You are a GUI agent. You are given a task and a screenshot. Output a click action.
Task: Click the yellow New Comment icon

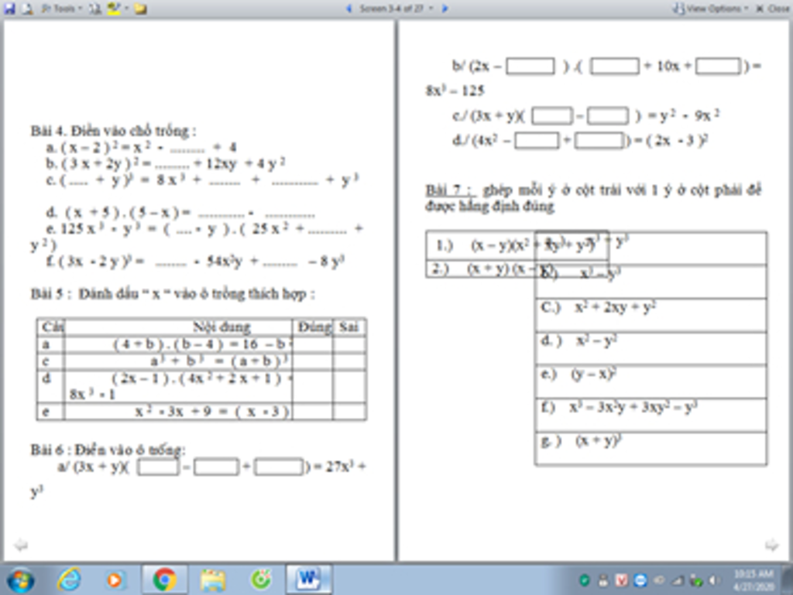141,9
